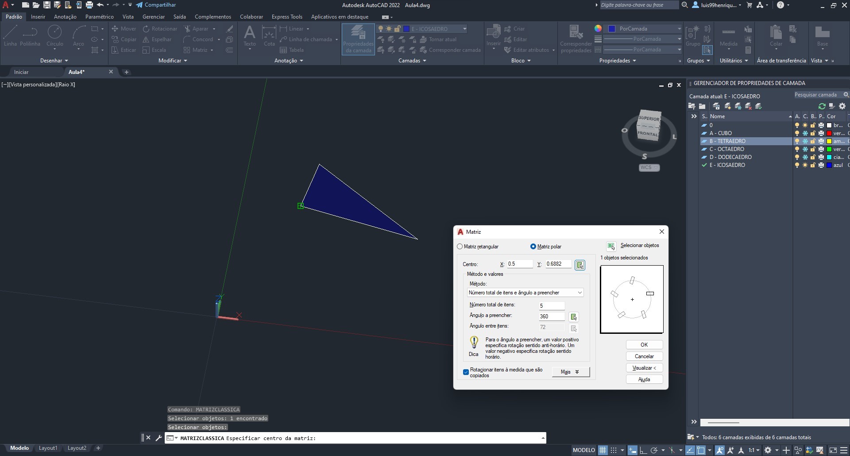Viewport: 850px width, 456px height.
Task: Open the Paramétrico ribbon tab
Action: tap(99, 17)
